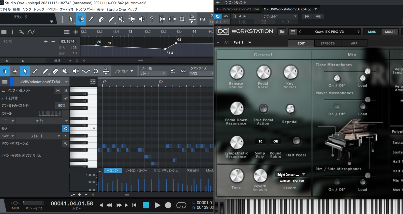This screenshot has width=403, height=214.
Task: Toggle the length Q quantize button
Action: tap(66, 129)
